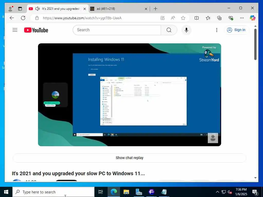Screen dimensions: 263x197
Task: Click the video title text
Action: pyautogui.click(x=78, y=173)
